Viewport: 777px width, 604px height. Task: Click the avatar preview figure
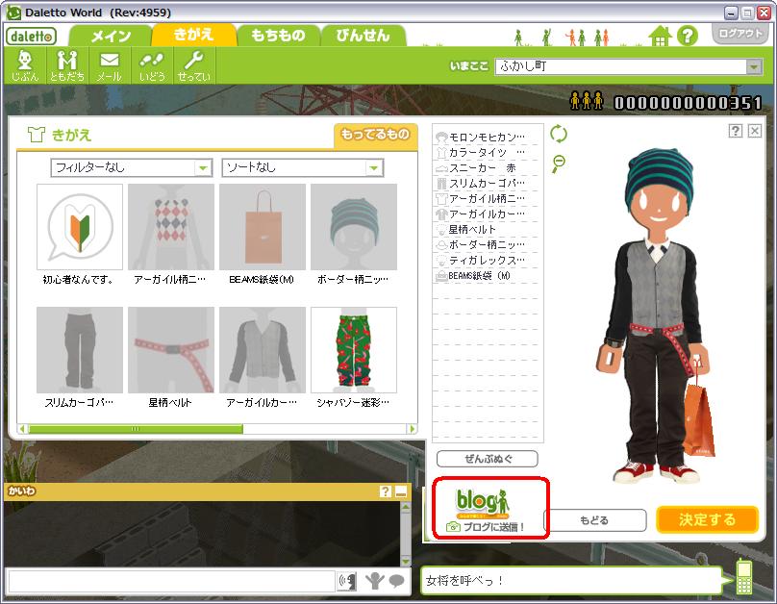tap(657, 317)
